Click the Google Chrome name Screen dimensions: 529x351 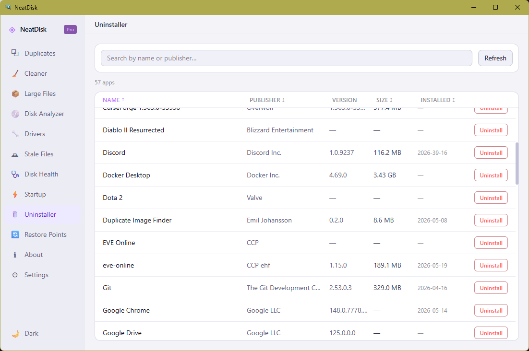[126, 311]
